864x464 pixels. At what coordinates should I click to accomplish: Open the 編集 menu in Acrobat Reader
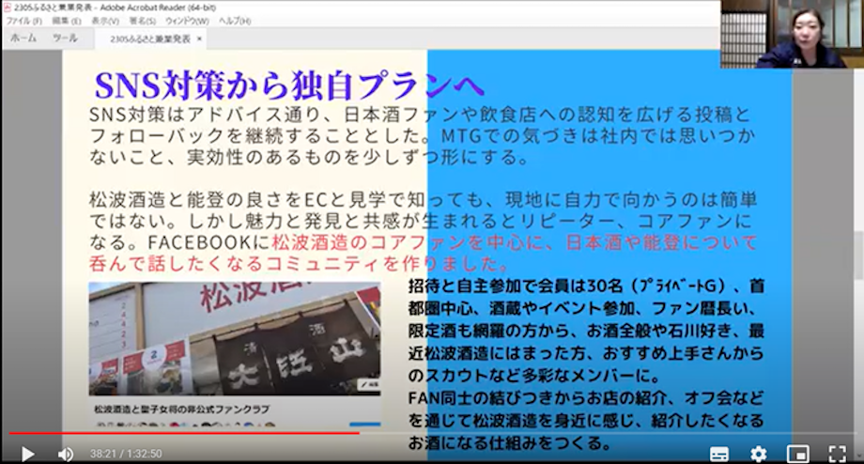coord(66,21)
